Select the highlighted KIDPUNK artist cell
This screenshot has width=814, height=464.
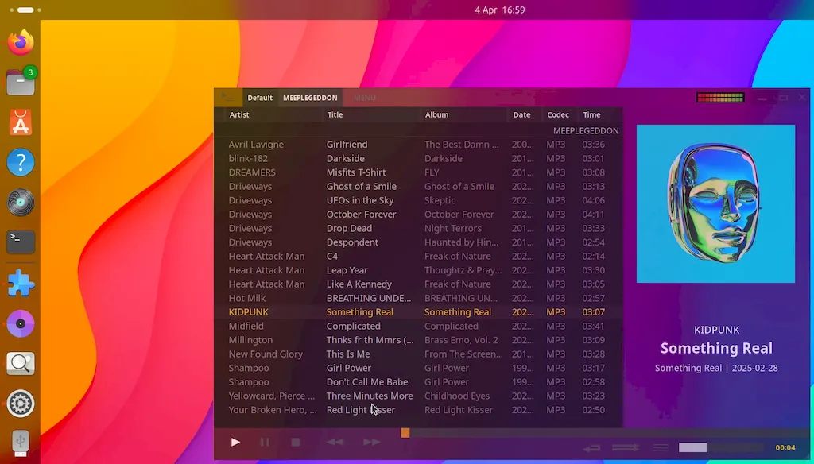point(249,312)
